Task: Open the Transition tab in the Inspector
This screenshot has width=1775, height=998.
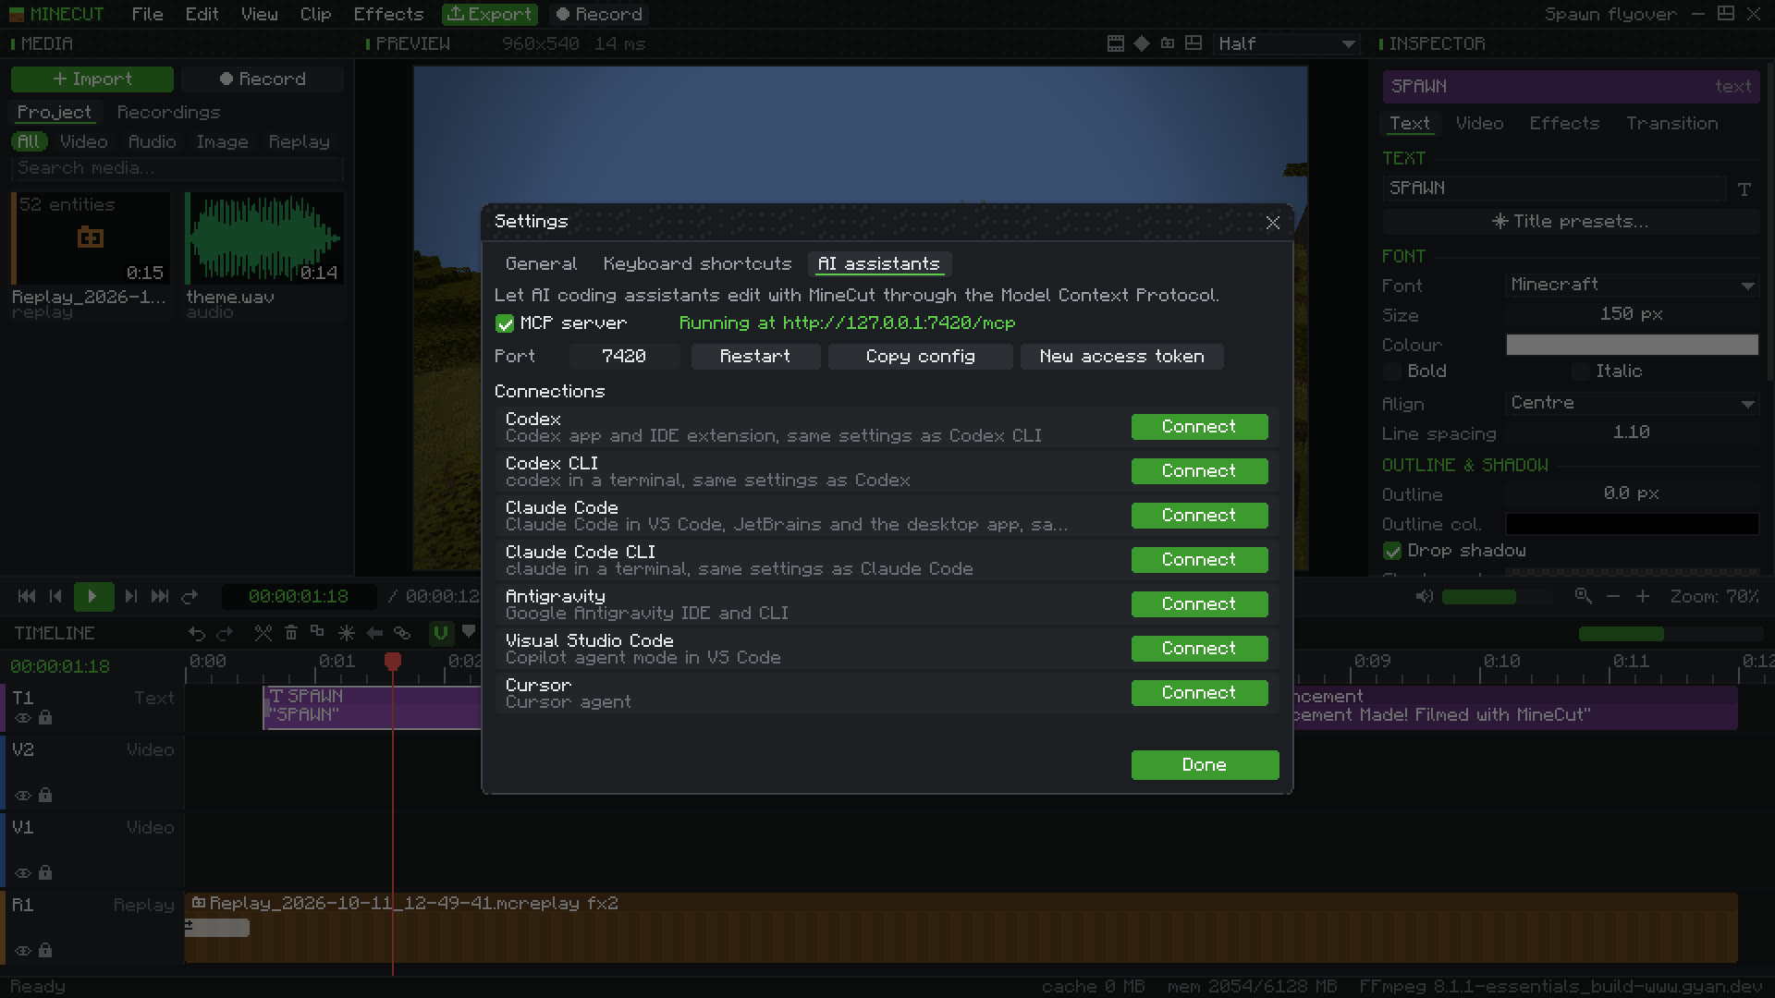Action: point(1671,123)
